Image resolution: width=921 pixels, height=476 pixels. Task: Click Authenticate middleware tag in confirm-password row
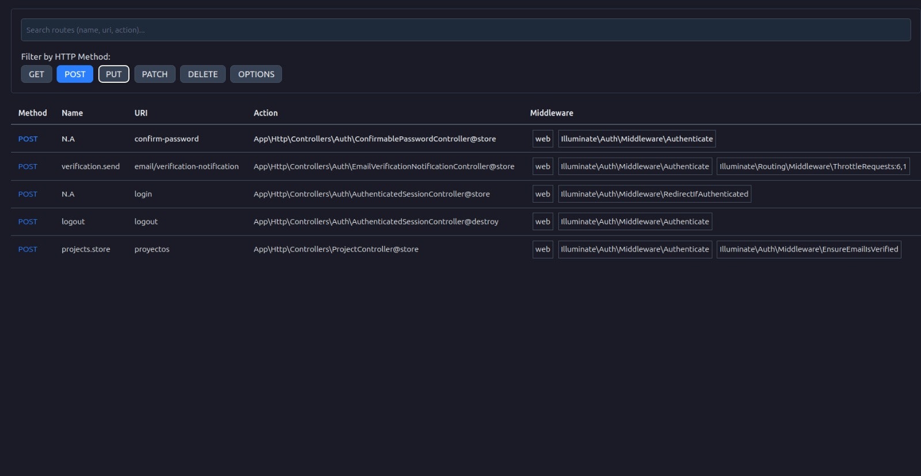click(637, 139)
